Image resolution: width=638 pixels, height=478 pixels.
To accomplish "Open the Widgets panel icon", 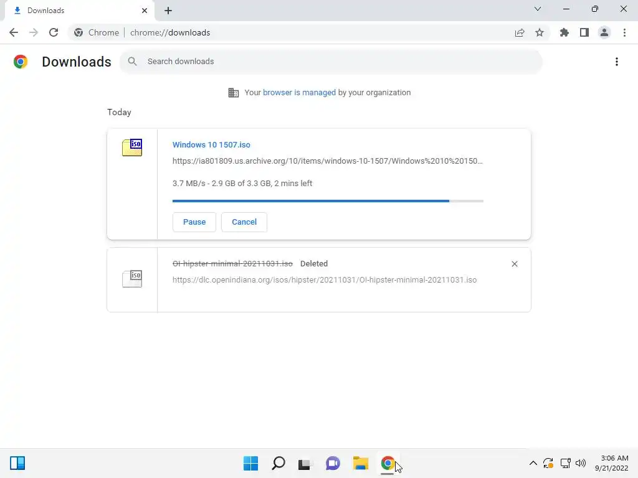I will pyautogui.click(x=17, y=463).
